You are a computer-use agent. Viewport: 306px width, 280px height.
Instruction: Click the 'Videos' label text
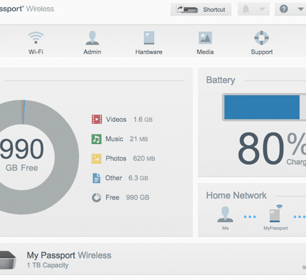pos(116,119)
